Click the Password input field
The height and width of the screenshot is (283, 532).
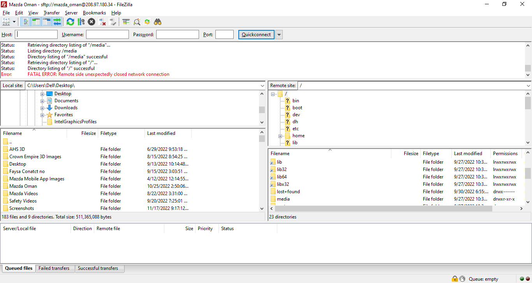pos(178,35)
